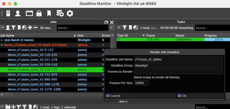230x109 pixels.
Task: Open the pie chart icon in Tasks toolbar
Action: (x=136, y=28)
